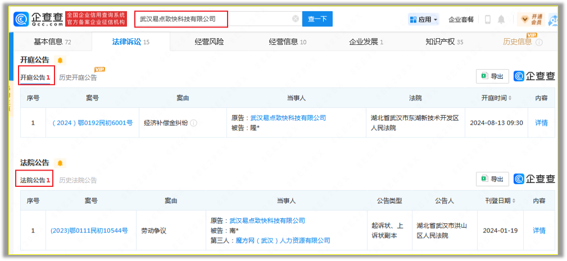Click the 被告：隆* defendant text
The height and width of the screenshot is (261, 567).
(246, 127)
